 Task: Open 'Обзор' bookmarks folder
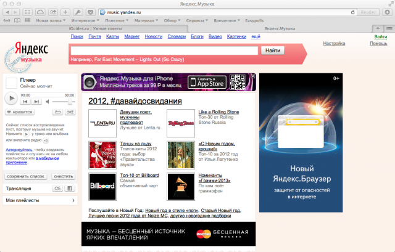pos(172,20)
